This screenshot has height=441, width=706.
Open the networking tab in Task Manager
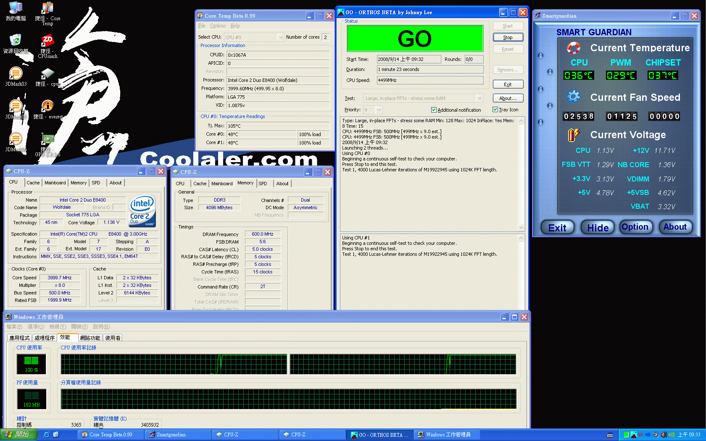[90, 338]
